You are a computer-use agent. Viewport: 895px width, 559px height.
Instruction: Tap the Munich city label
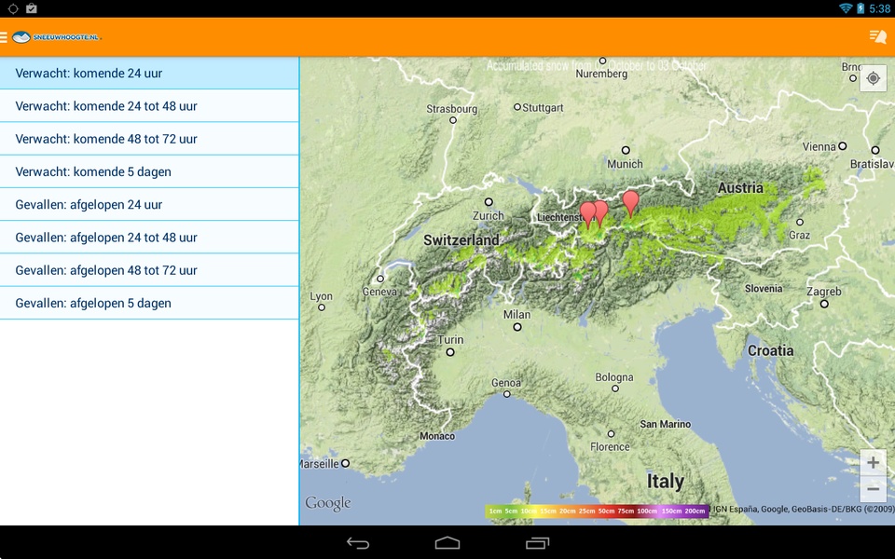[625, 164]
